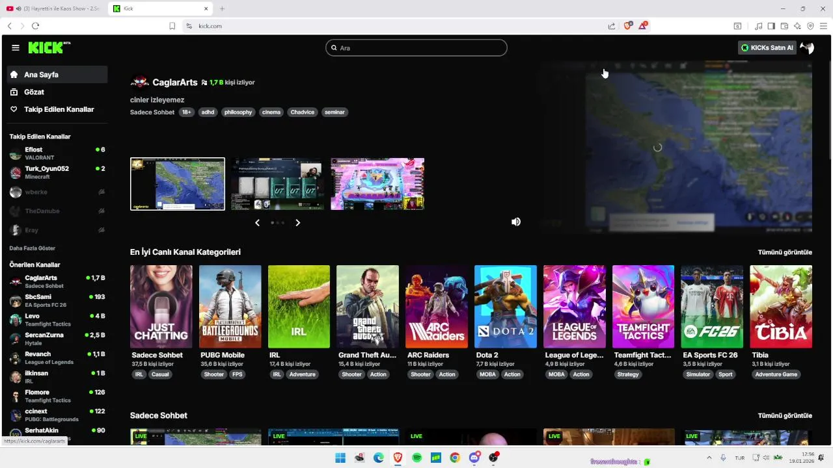This screenshot has height=468, width=833.
Task: View all Sadece Sohbet streams via Tümünü görüntüle
Action: tap(785, 415)
